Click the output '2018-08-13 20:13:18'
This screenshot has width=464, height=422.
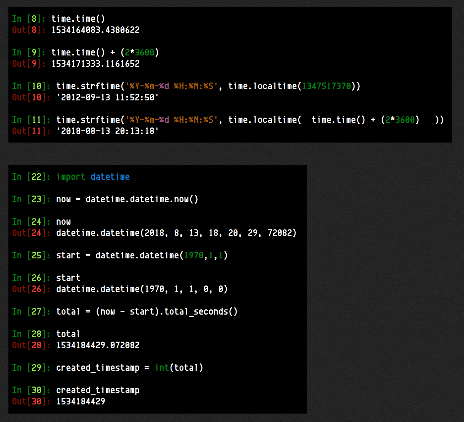click(x=107, y=131)
